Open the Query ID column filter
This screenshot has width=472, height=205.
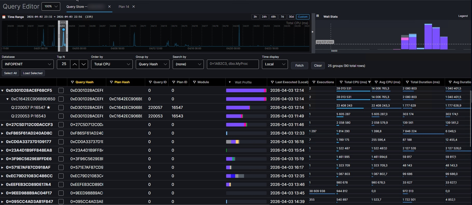150,82
